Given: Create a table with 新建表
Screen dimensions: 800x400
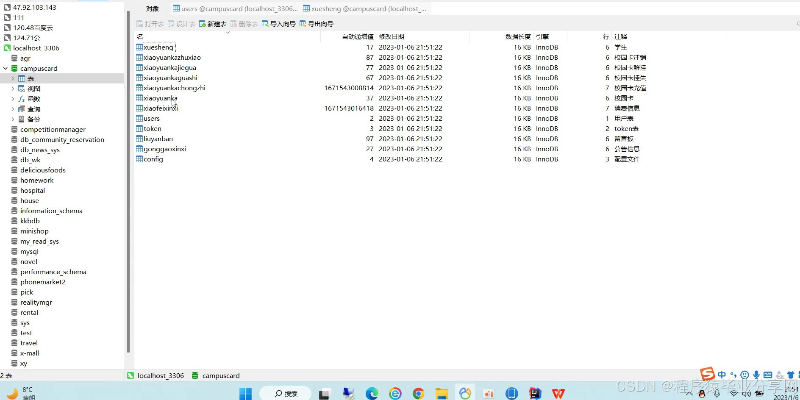Looking at the screenshot, I should tap(213, 24).
